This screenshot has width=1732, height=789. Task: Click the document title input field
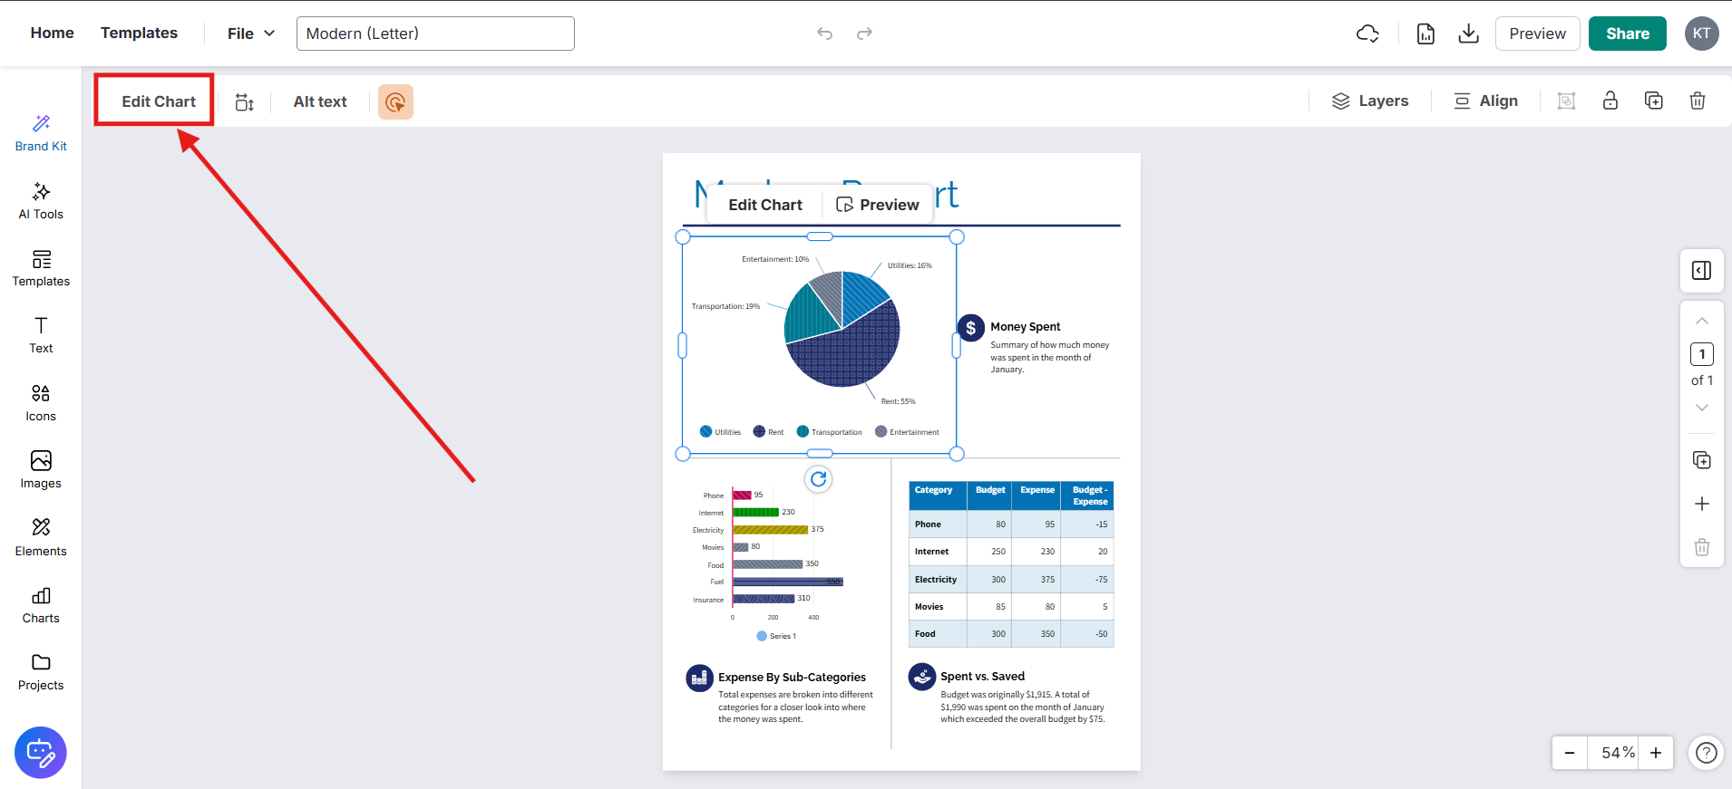point(435,34)
